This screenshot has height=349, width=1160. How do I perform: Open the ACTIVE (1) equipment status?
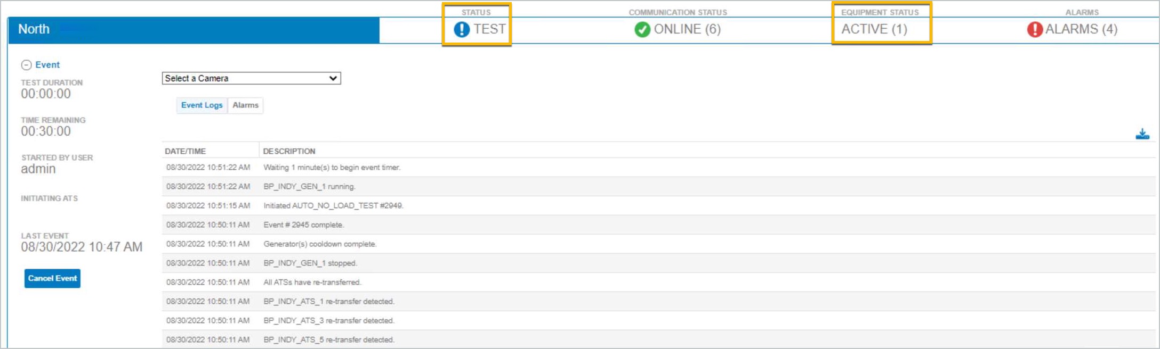coord(874,29)
